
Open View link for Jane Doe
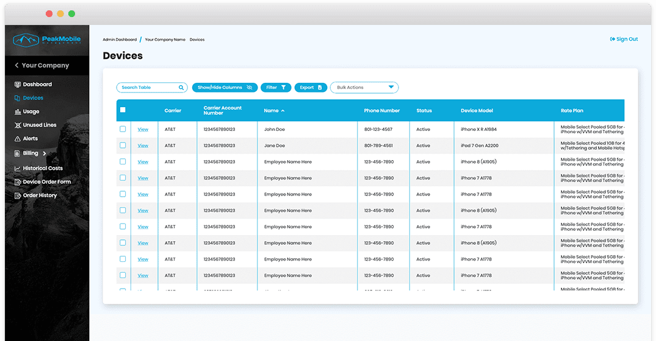[143, 146]
